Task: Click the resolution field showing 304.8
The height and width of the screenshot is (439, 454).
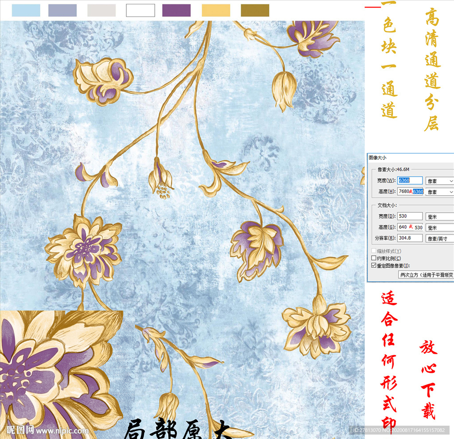Action: 410,238
